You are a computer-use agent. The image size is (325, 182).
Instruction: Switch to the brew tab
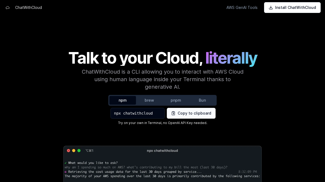click(149, 100)
